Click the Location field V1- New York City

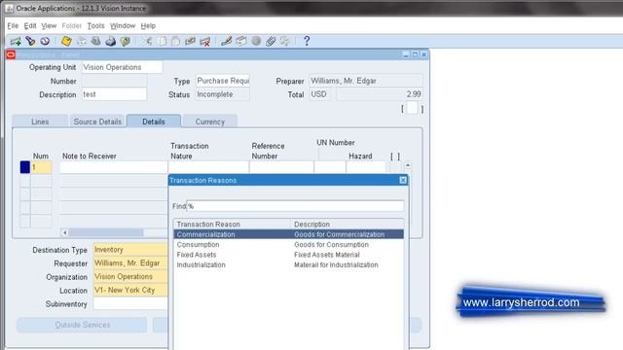pos(130,290)
